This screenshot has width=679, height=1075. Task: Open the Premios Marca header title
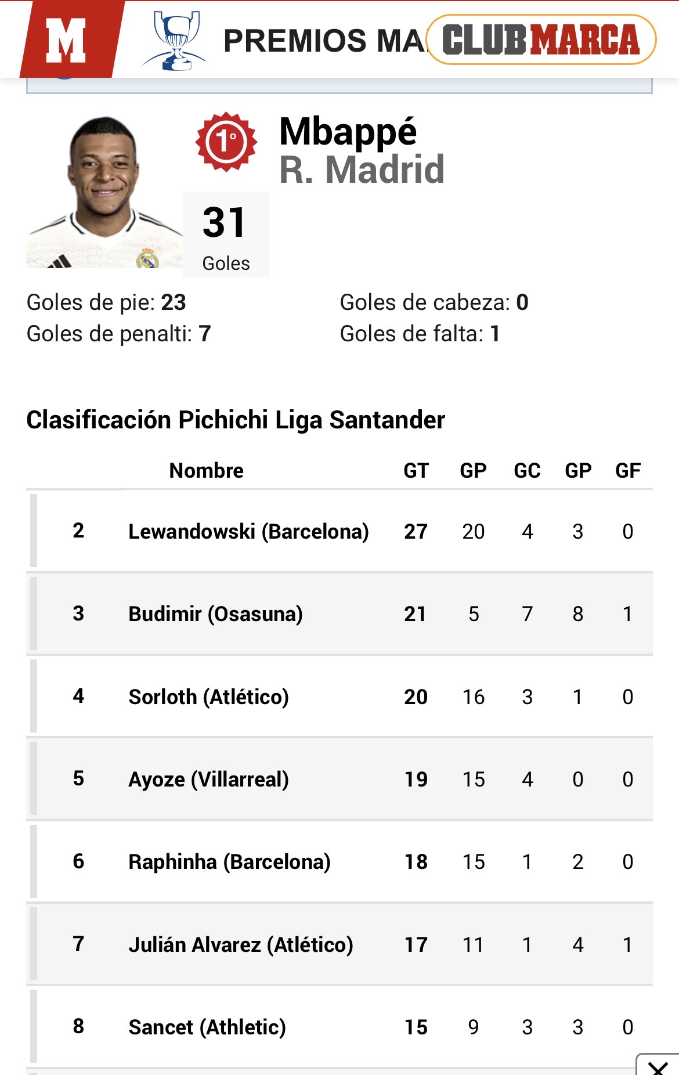(x=324, y=41)
